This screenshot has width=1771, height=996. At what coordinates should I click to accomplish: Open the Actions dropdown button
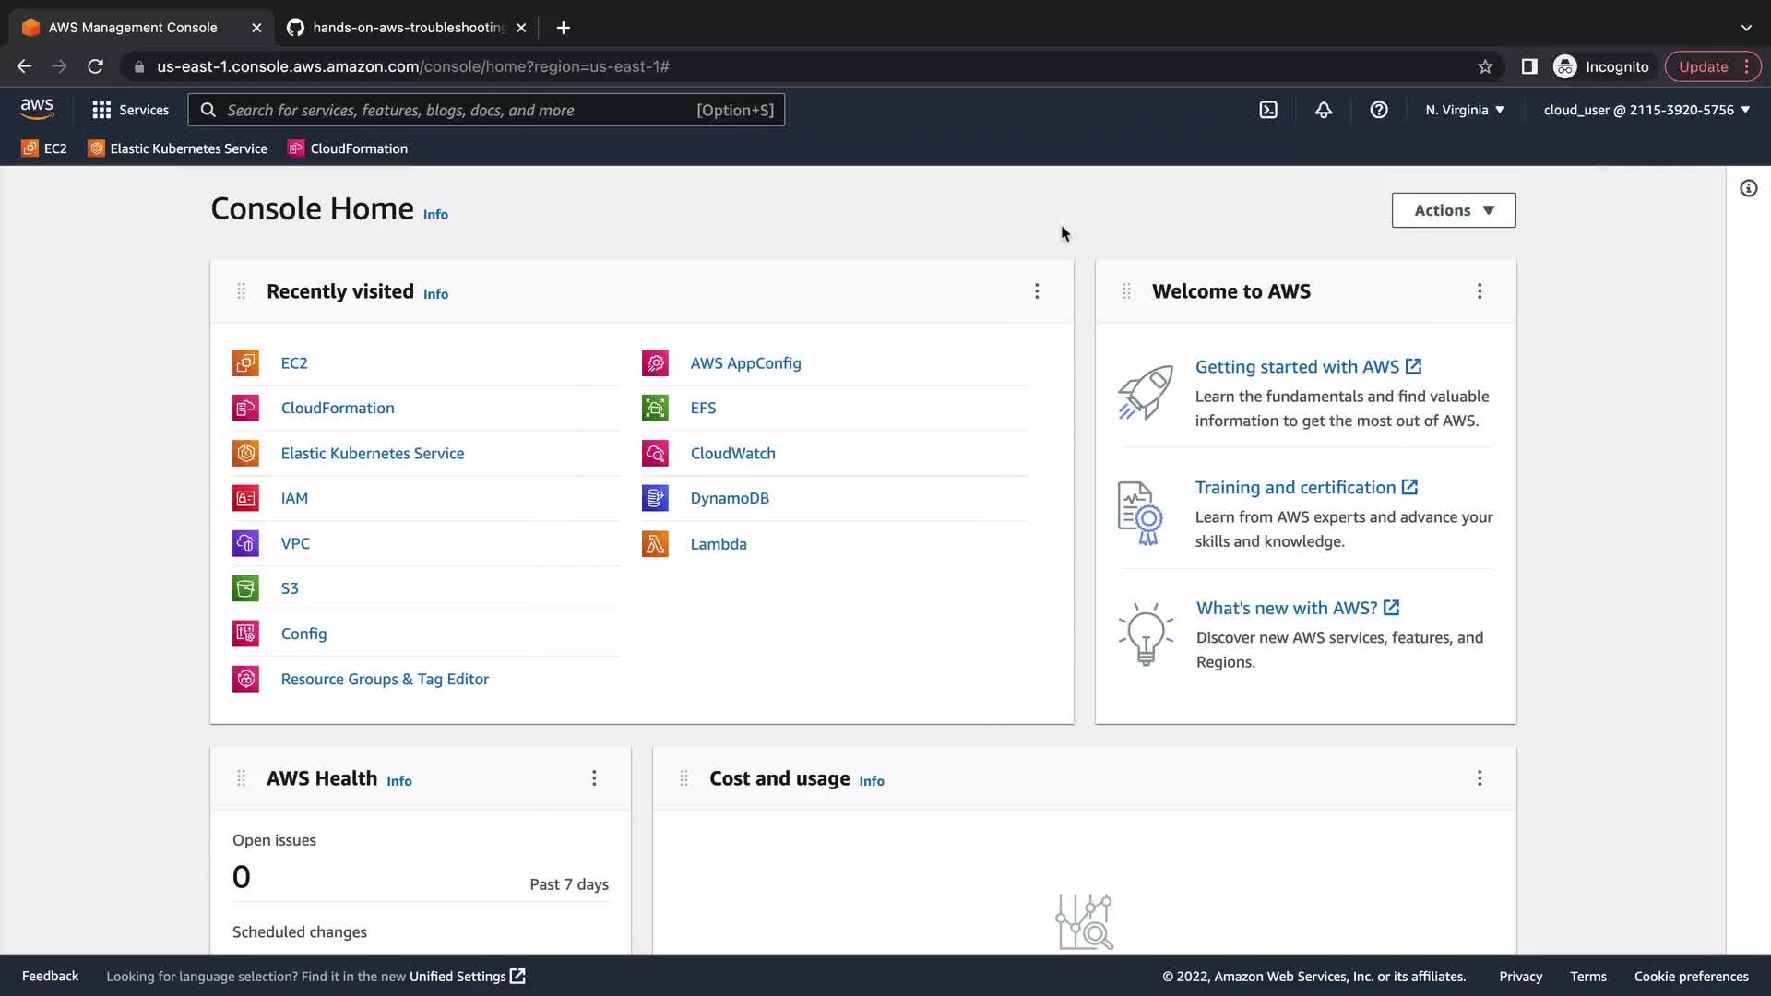click(1453, 210)
